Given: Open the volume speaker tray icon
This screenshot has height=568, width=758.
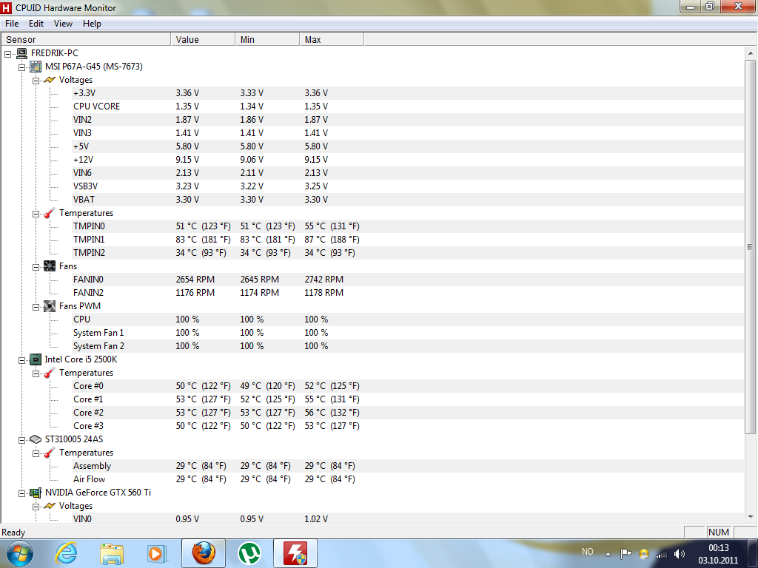Looking at the screenshot, I should pos(680,554).
